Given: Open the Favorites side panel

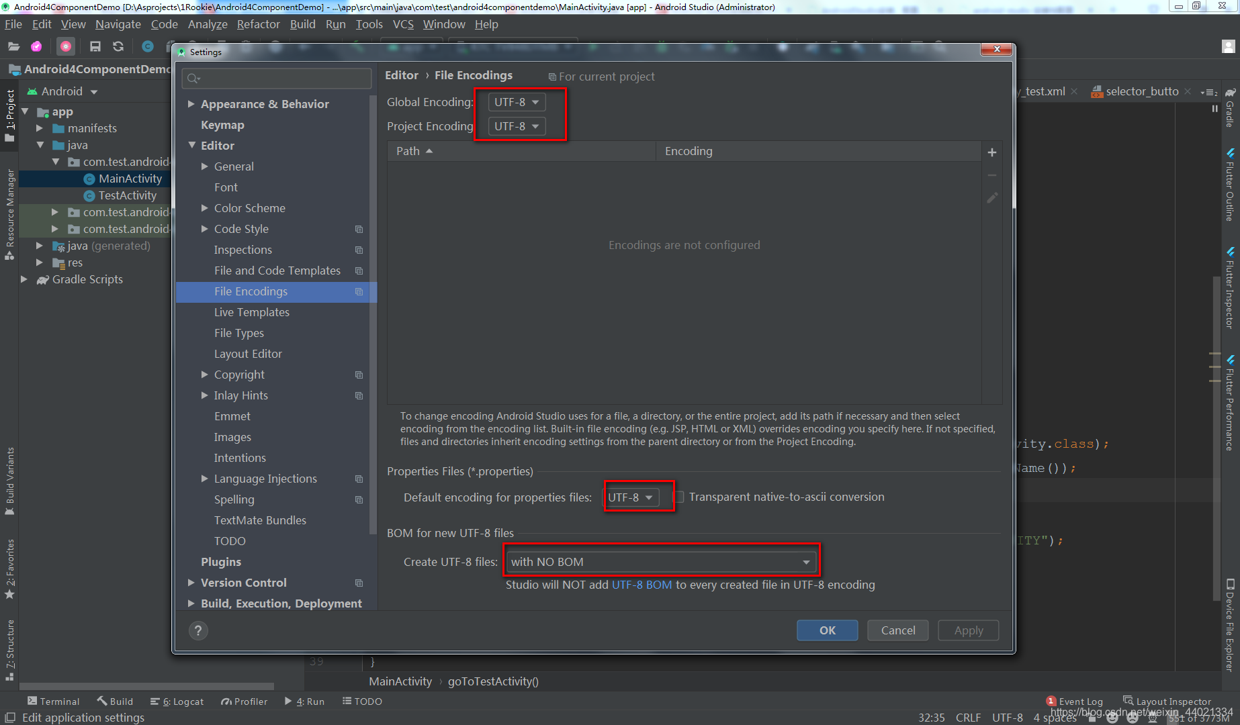Looking at the screenshot, I should (9, 569).
